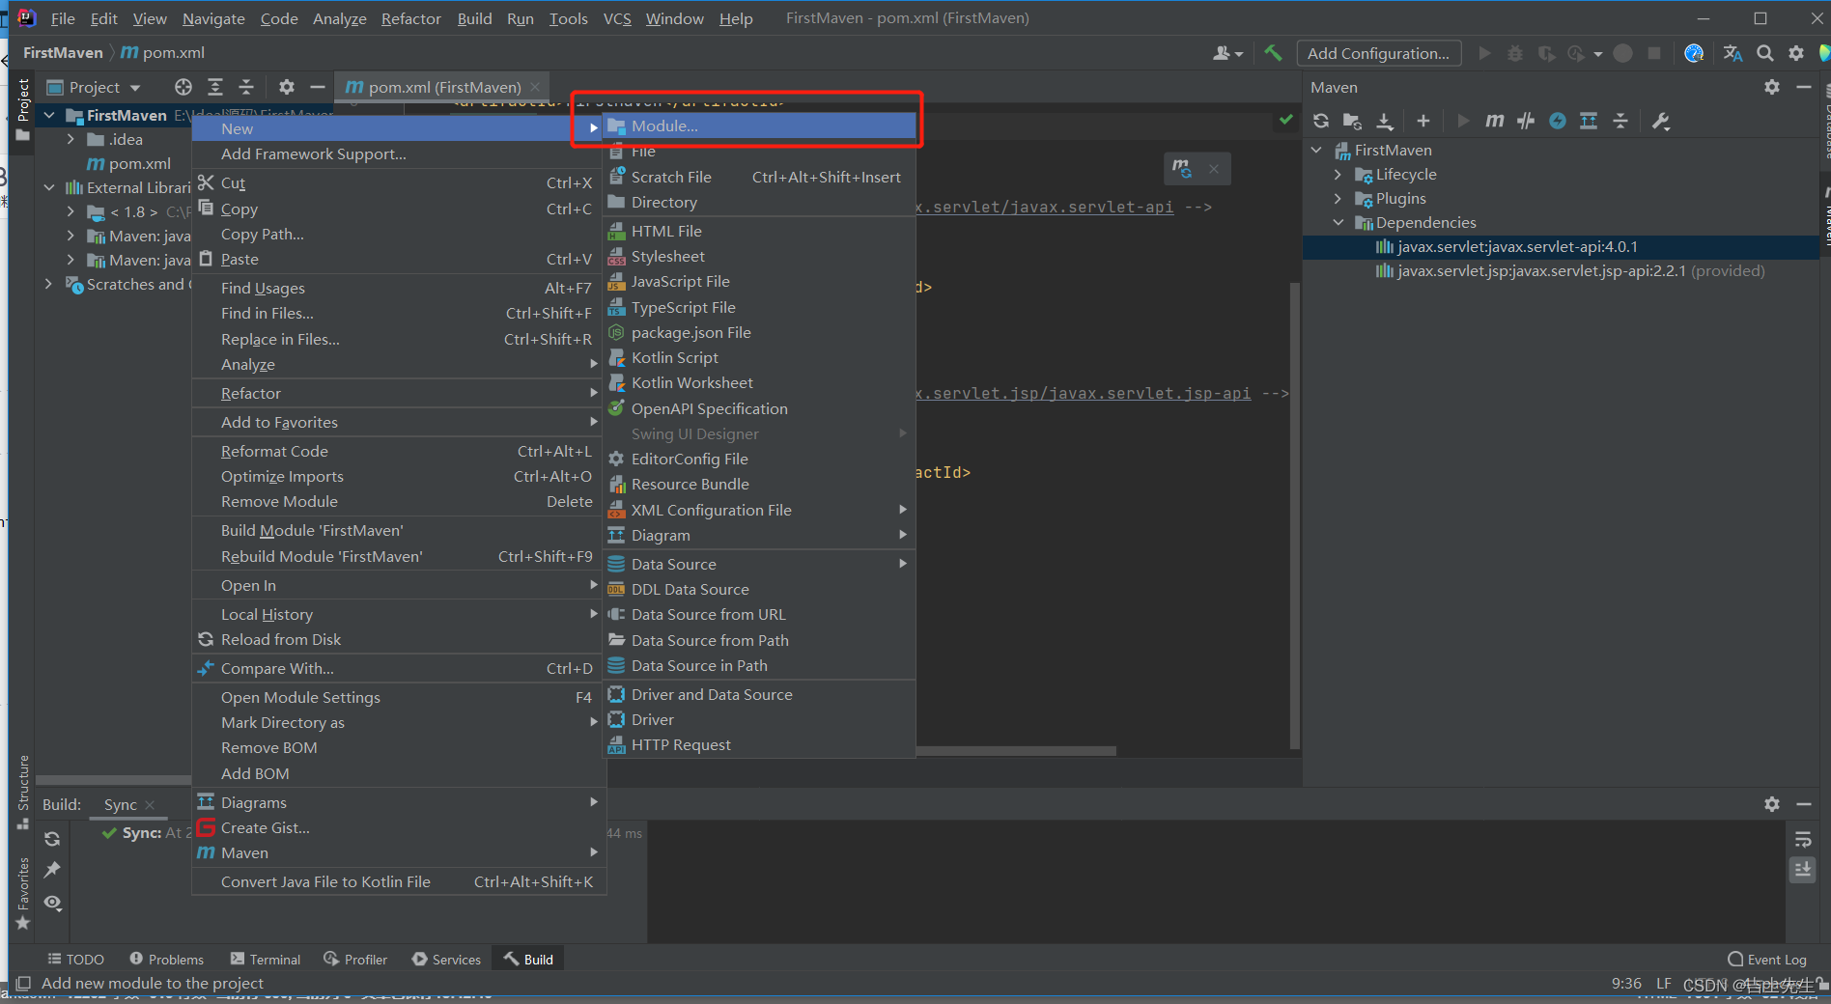The width and height of the screenshot is (1831, 1004).
Task: Dismiss the Maven changes popup
Action: click(x=1214, y=169)
